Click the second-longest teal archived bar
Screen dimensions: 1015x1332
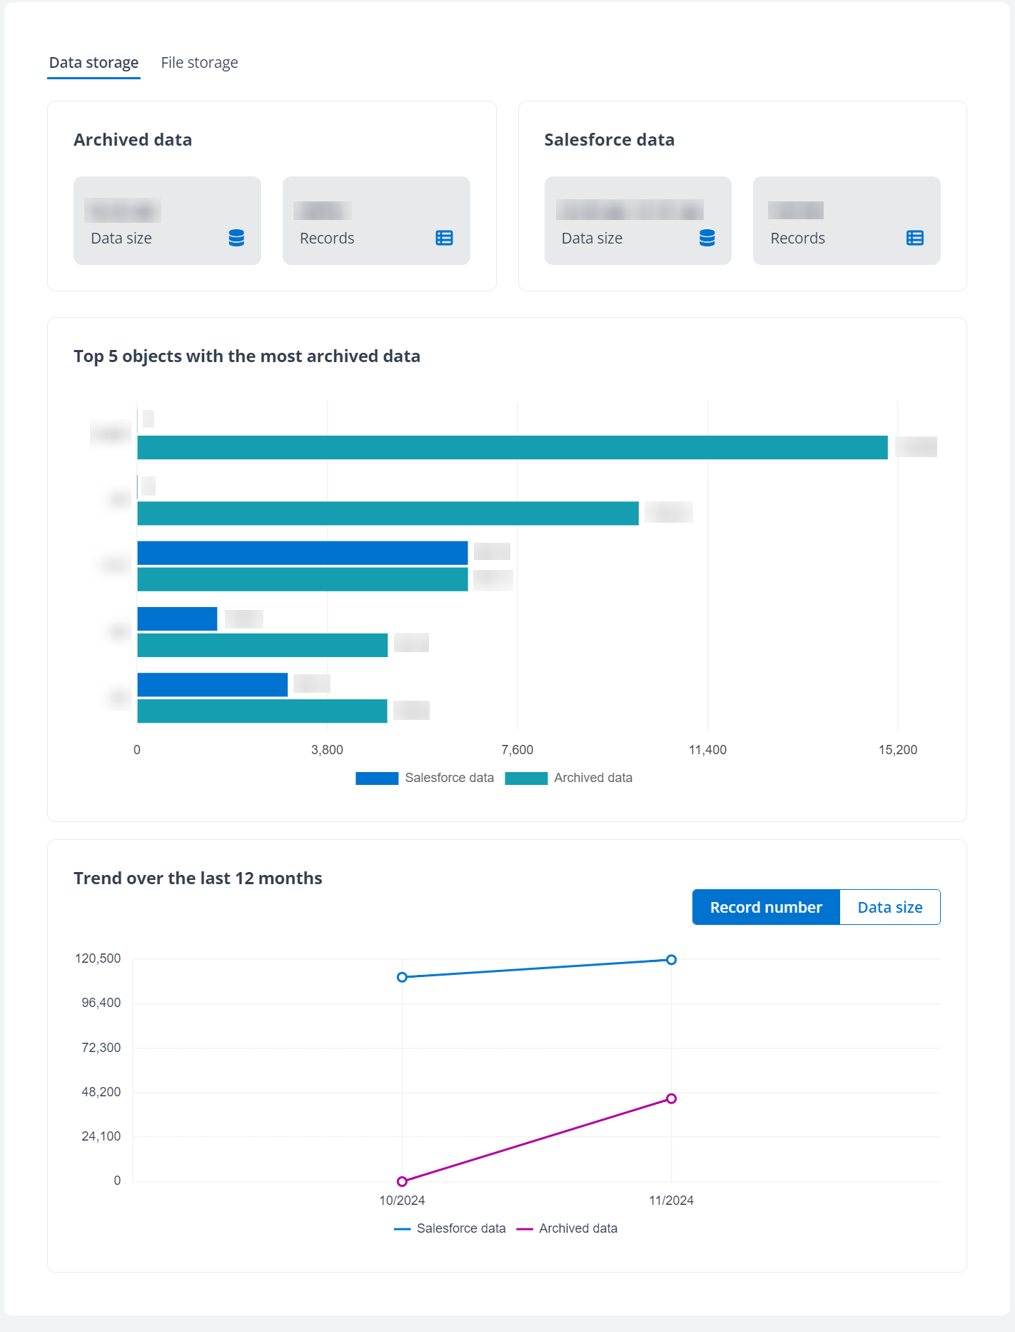click(x=388, y=514)
